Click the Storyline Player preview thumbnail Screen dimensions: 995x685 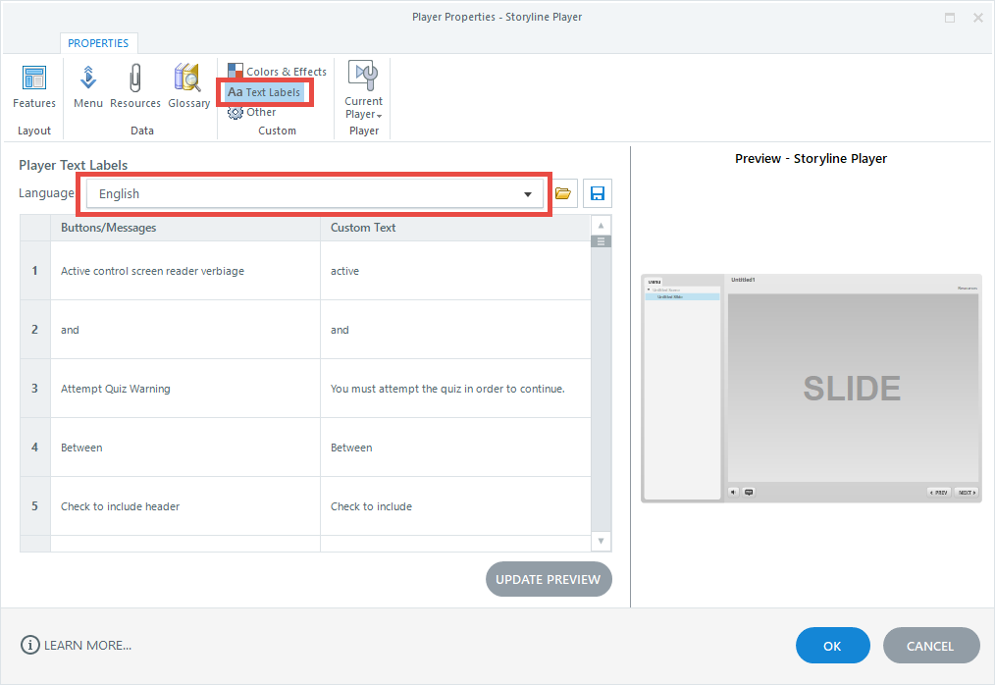click(811, 388)
